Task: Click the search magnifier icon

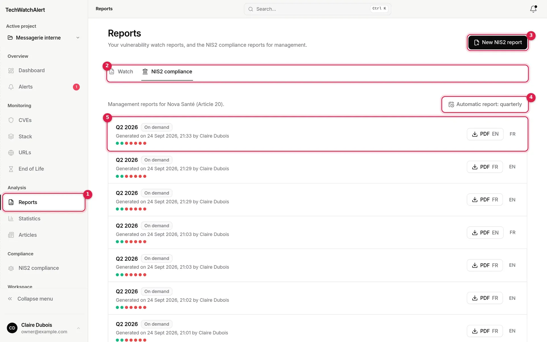Action: (251, 9)
